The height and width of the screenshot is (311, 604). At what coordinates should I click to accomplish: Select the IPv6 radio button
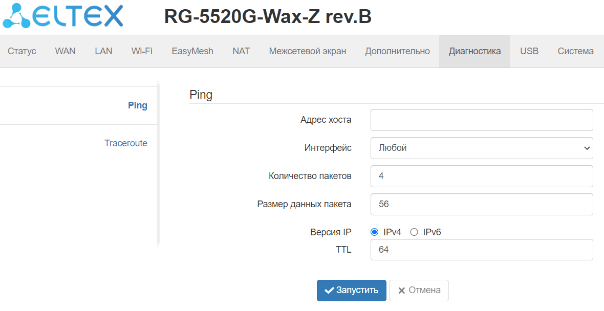click(414, 232)
